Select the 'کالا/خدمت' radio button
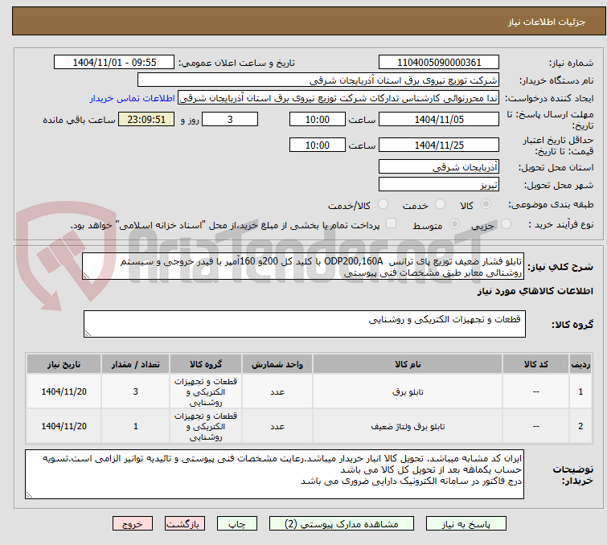607x545 pixels. click(x=383, y=204)
